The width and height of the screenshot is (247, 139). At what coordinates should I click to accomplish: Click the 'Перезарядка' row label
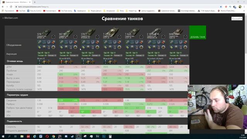[x=13, y=82]
